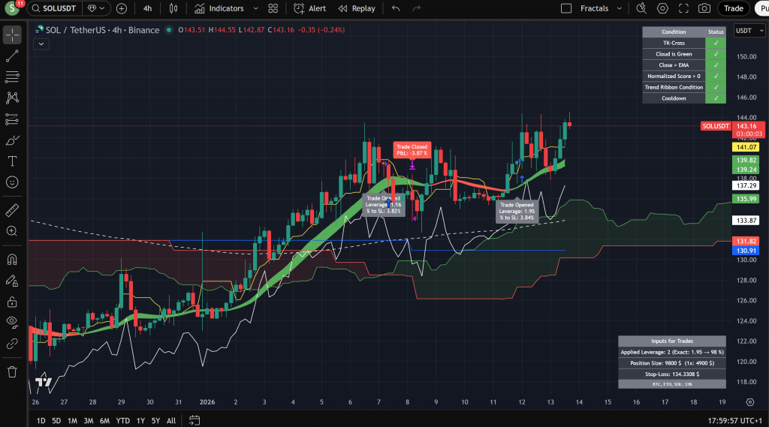The image size is (769, 427).
Task: Open the chart type candlestick icon
Action: click(173, 8)
